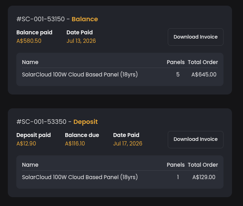Click deposit paid amount A$12.90

click(26, 143)
